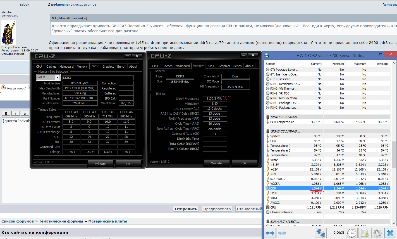This screenshot has width=397, height=239.
Task: Click the lightning icon beside AVCC3
Action: [x=268, y=203]
